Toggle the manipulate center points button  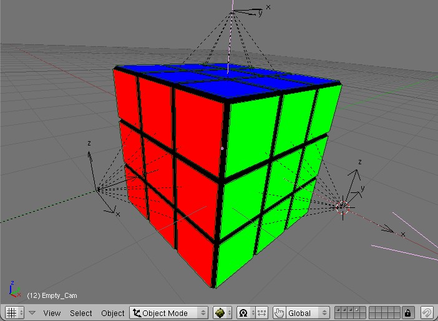[x=261, y=312]
